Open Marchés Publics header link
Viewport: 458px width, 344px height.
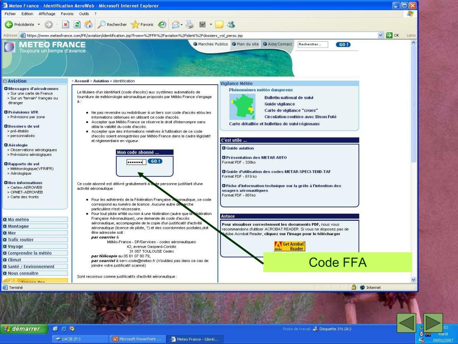point(210,44)
